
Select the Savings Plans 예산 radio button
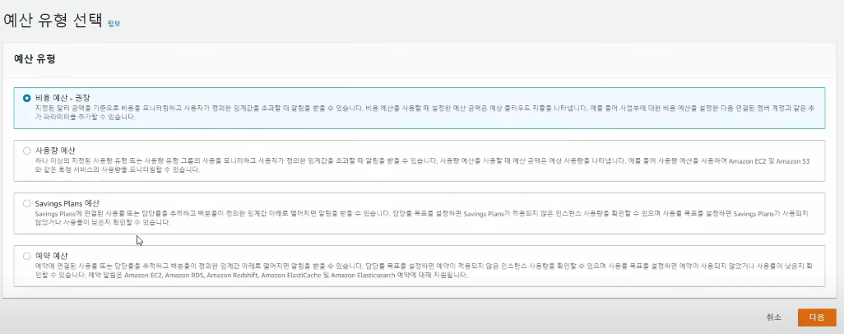point(27,204)
